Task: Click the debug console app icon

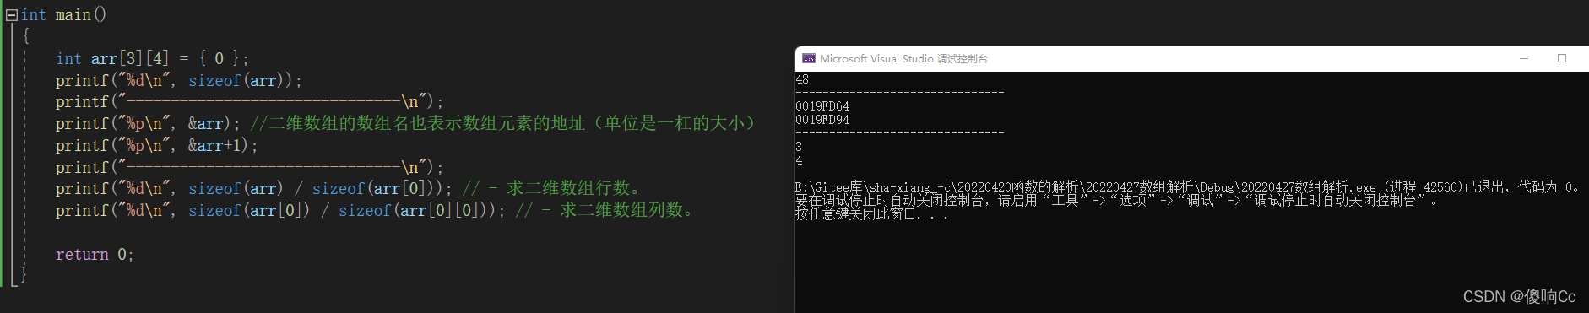Action: 809,59
